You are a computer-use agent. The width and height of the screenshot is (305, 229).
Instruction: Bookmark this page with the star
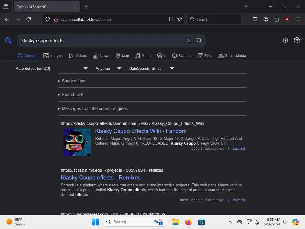pos(180,19)
